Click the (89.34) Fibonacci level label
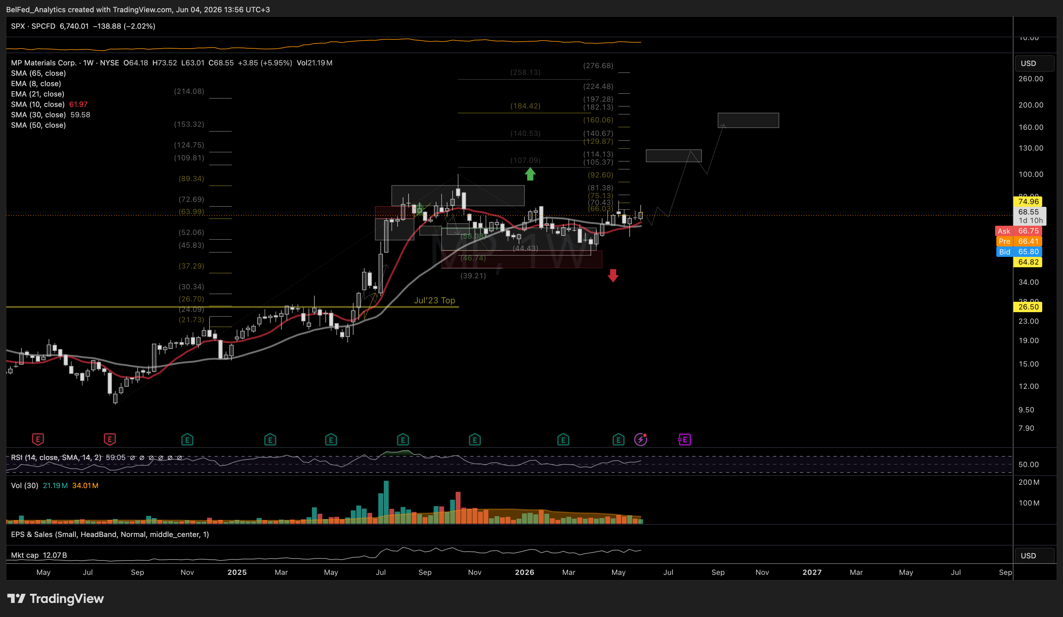The width and height of the screenshot is (1063, 617). click(x=191, y=179)
